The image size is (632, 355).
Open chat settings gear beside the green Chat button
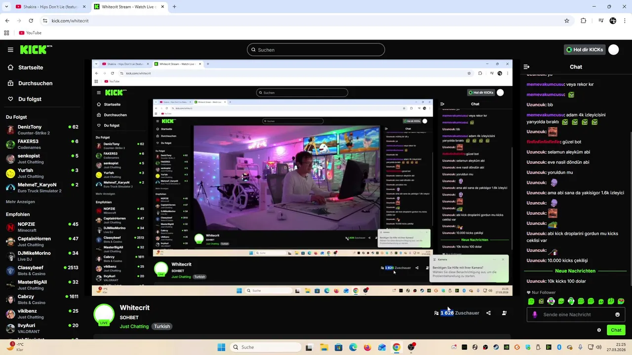[599, 330]
